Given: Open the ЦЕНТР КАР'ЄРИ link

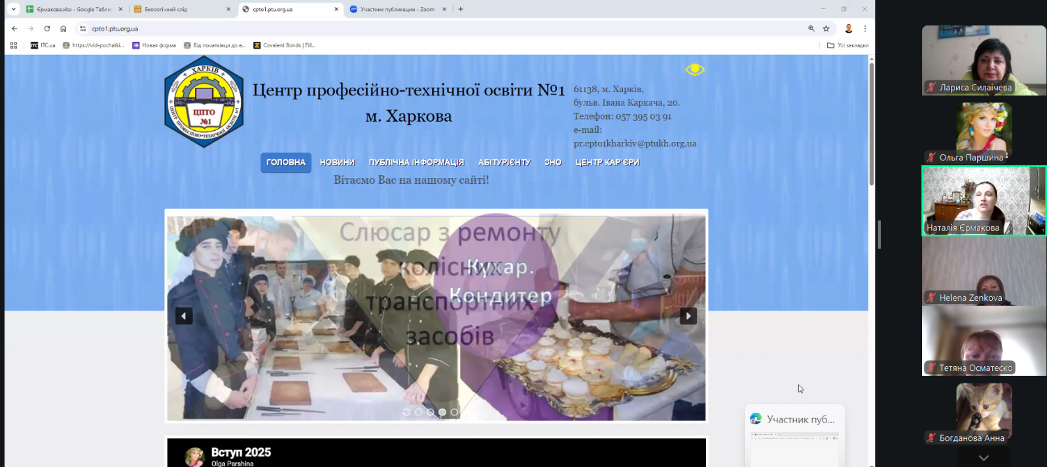Looking at the screenshot, I should [x=607, y=162].
